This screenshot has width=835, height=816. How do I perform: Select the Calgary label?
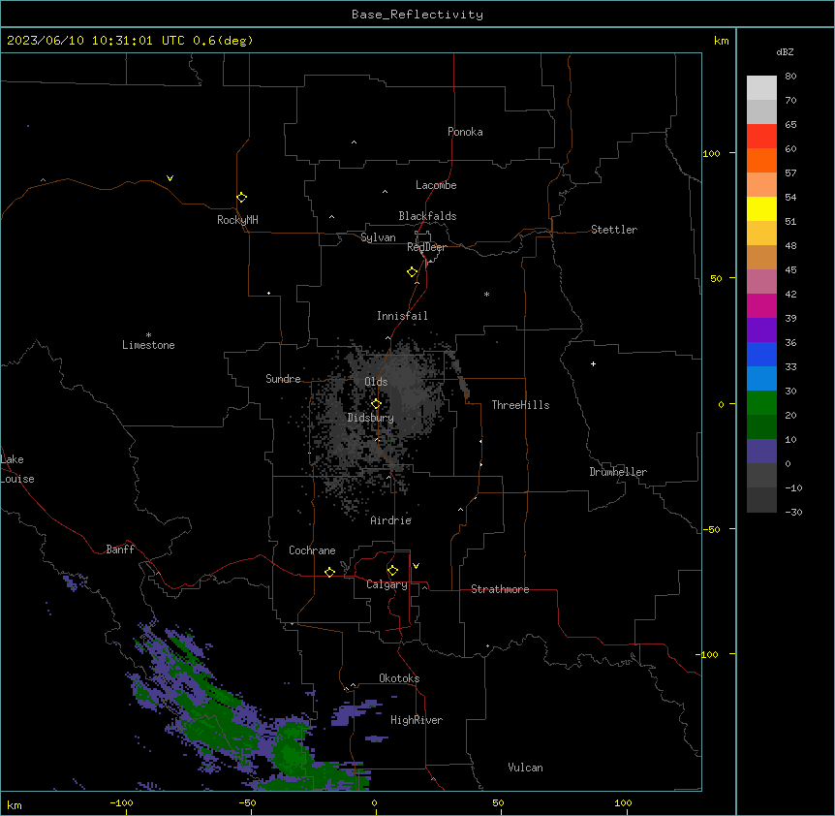387,584
